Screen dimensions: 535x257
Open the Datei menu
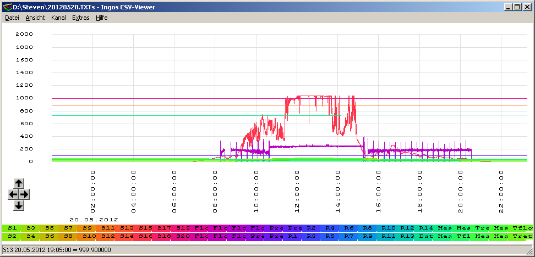point(12,18)
